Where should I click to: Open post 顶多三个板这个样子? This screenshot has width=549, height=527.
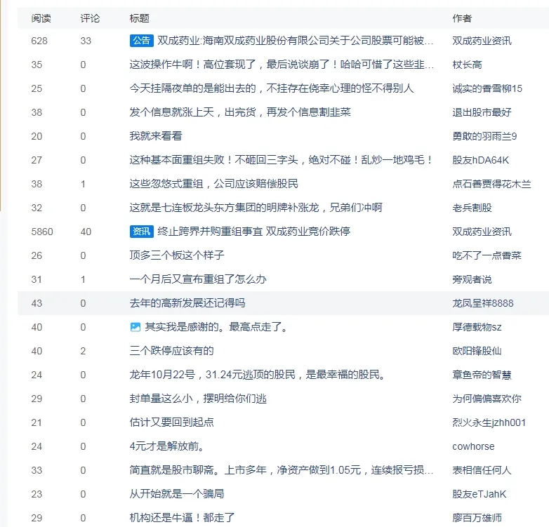[177, 255]
